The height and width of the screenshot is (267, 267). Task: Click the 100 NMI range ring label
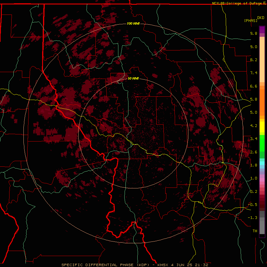133,23
